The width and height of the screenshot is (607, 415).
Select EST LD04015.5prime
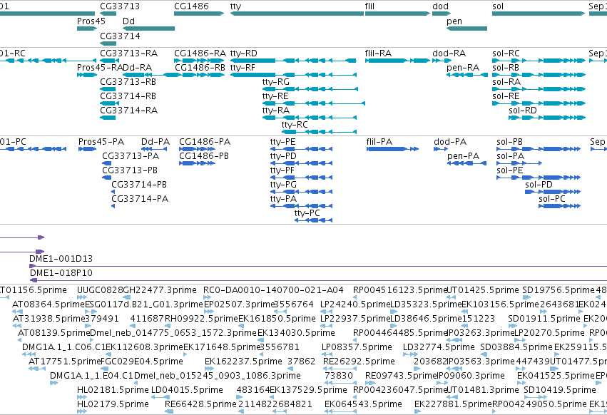(x=187, y=390)
